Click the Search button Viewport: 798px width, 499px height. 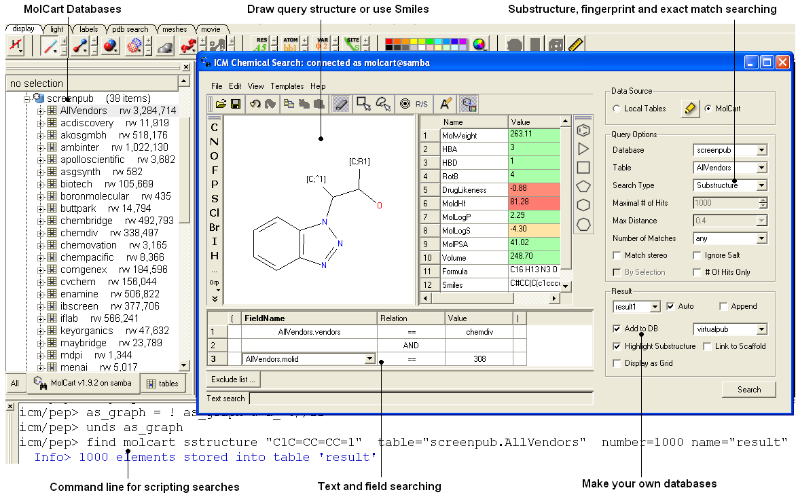748,390
